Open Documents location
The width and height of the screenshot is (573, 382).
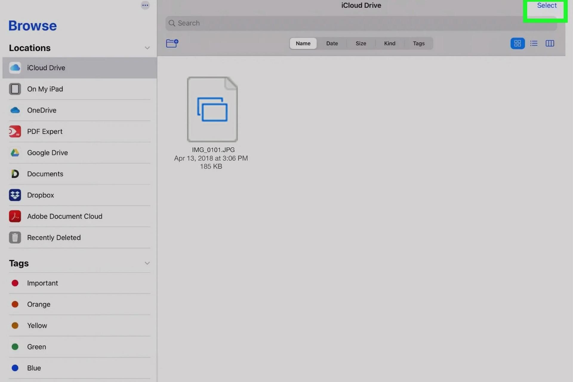pyautogui.click(x=80, y=174)
